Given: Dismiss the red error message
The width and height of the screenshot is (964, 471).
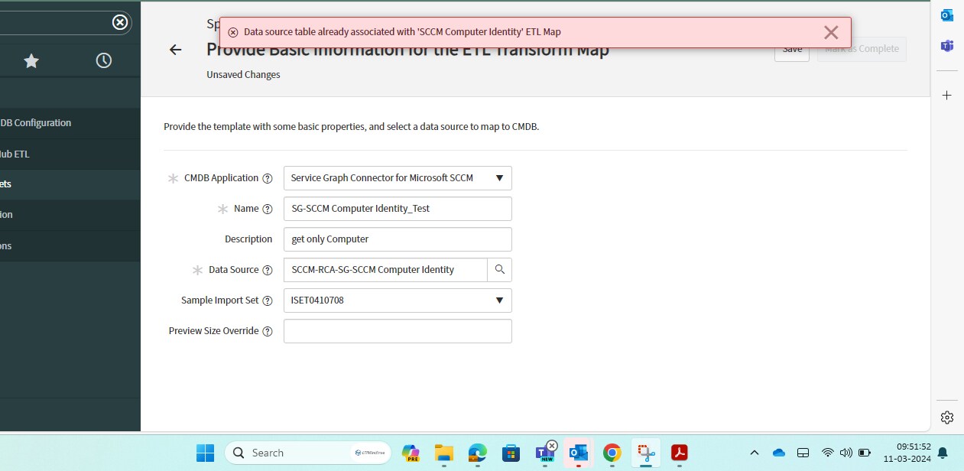Looking at the screenshot, I should coord(831,32).
